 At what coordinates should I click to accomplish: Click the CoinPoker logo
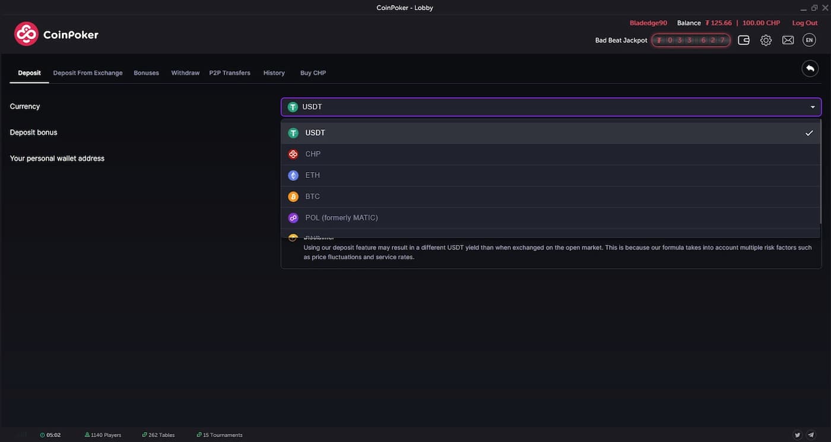coord(56,34)
